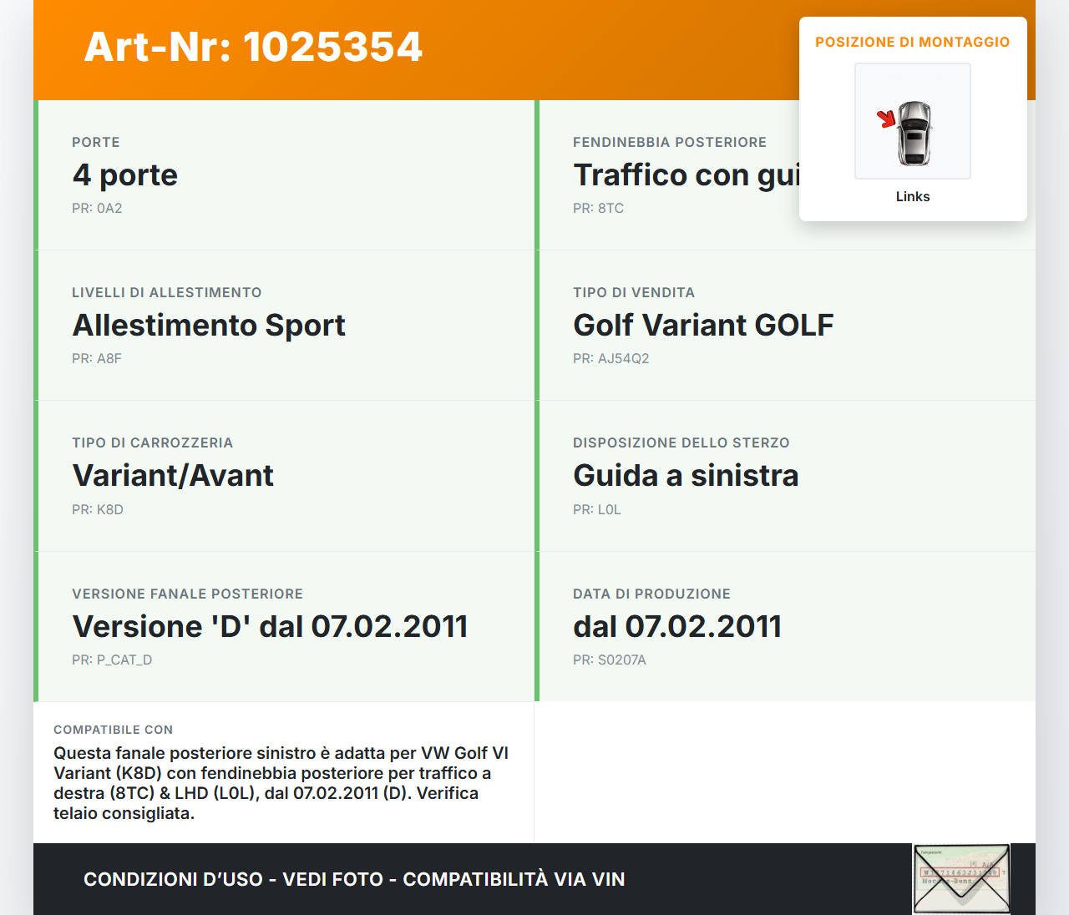Screen dimensions: 1069x915
Task: Open the LIVELLI DI ALLESTIMENTO section
Action: coord(167,292)
